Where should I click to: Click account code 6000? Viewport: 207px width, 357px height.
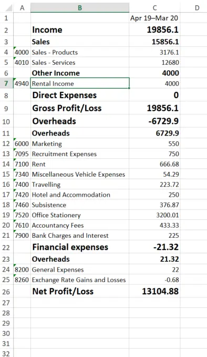(x=22, y=143)
